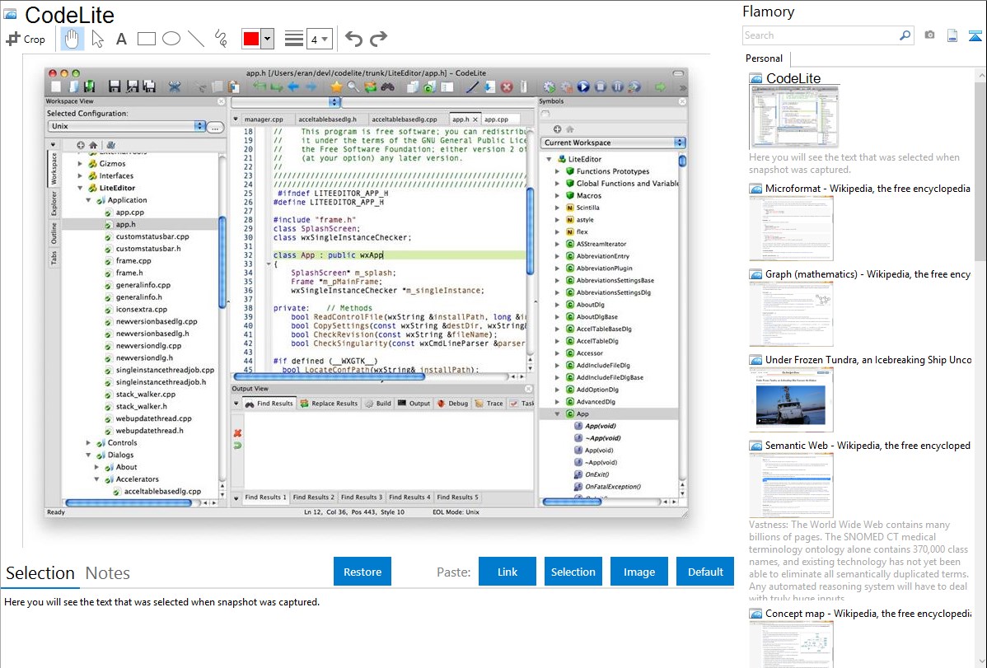987x668 pixels.
Task: Collapse the Dialogs folder node
Action: [x=89, y=455]
